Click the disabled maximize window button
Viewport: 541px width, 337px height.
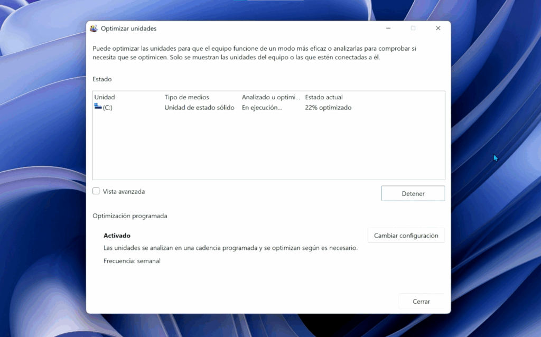coord(413,29)
